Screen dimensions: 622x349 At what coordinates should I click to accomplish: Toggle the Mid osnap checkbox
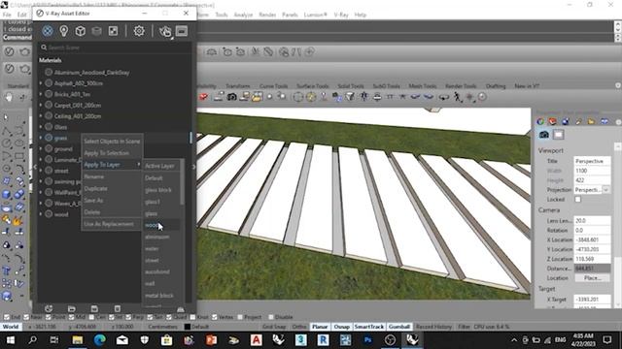[71, 317]
